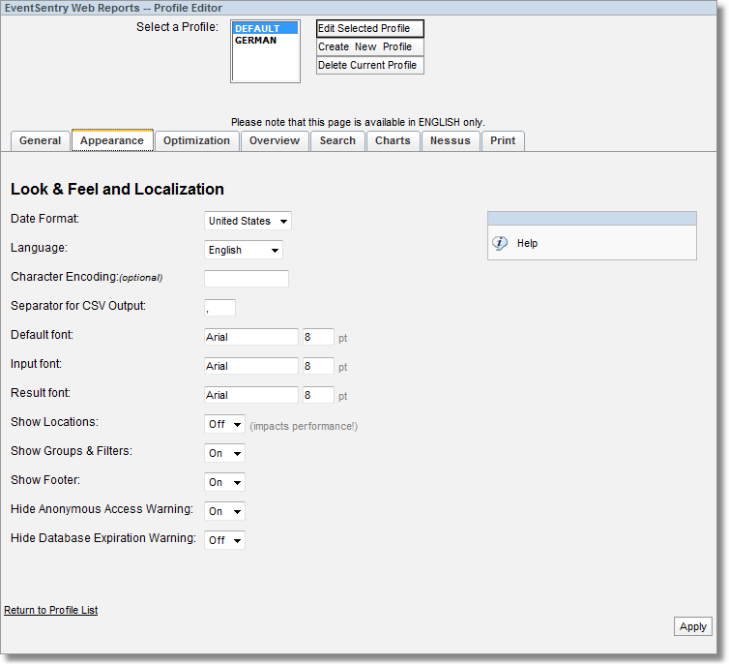Click the Help text in side panel
This screenshot has width=729, height=666.
[527, 243]
